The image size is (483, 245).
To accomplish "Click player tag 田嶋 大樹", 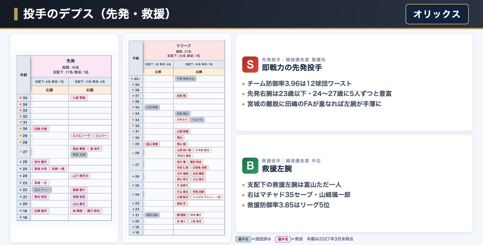I will [41, 129].
